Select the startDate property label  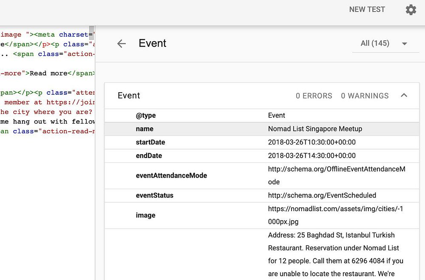pyautogui.click(x=150, y=142)
